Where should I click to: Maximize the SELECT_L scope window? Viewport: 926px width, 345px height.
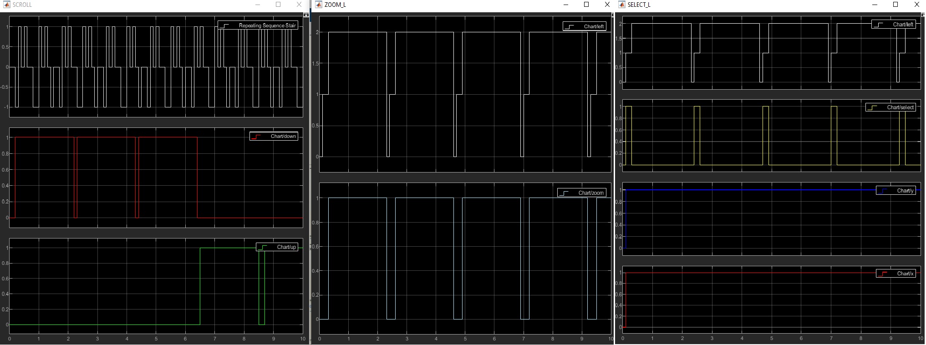point(895,5)
